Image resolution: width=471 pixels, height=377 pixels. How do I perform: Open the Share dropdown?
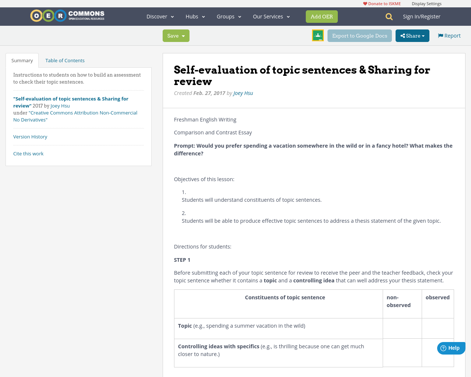412,36
